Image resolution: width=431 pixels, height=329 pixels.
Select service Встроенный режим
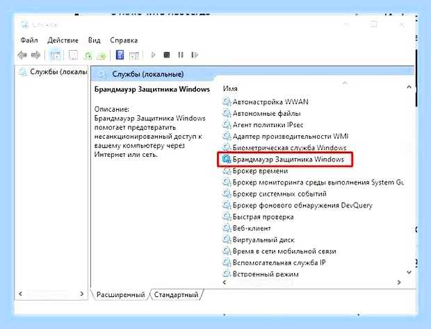tap(266, 274)
